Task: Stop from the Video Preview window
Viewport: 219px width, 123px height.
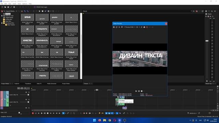Action: coord(142,91)
